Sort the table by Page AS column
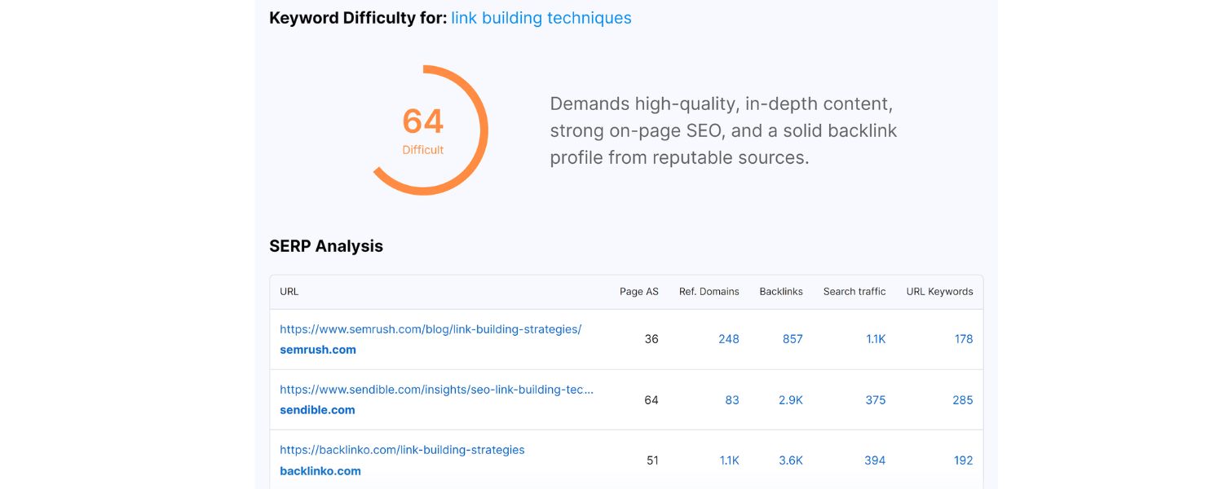 pos(639,291)
